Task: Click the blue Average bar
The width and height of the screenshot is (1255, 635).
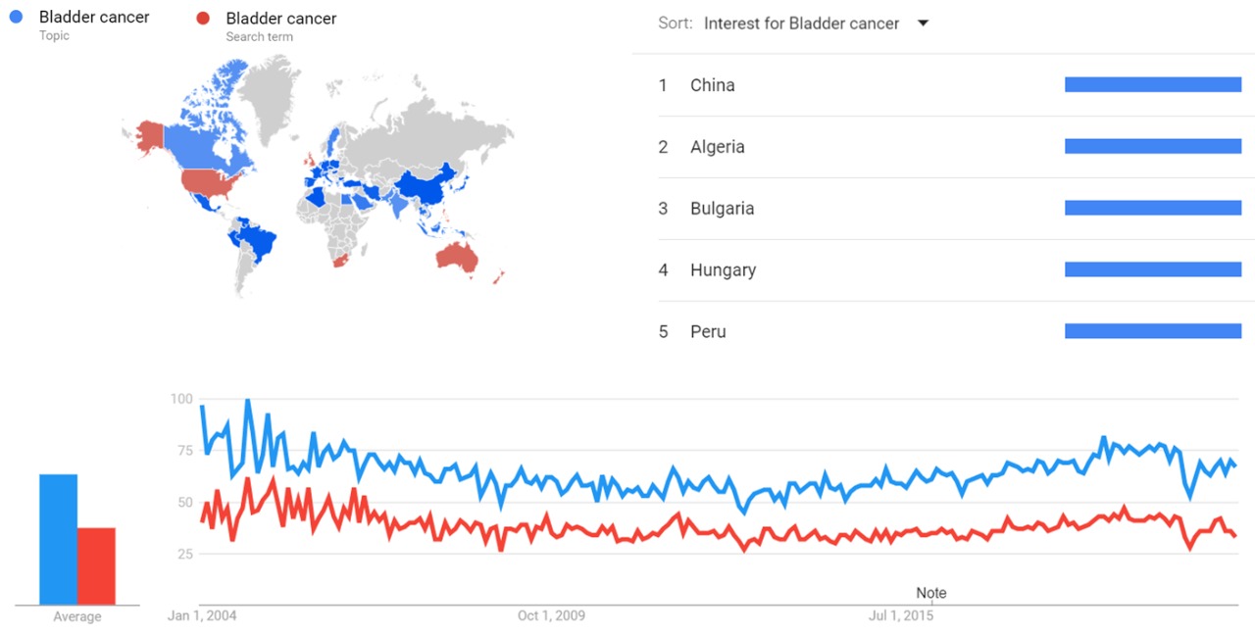Action: click(x=58, y=539)
